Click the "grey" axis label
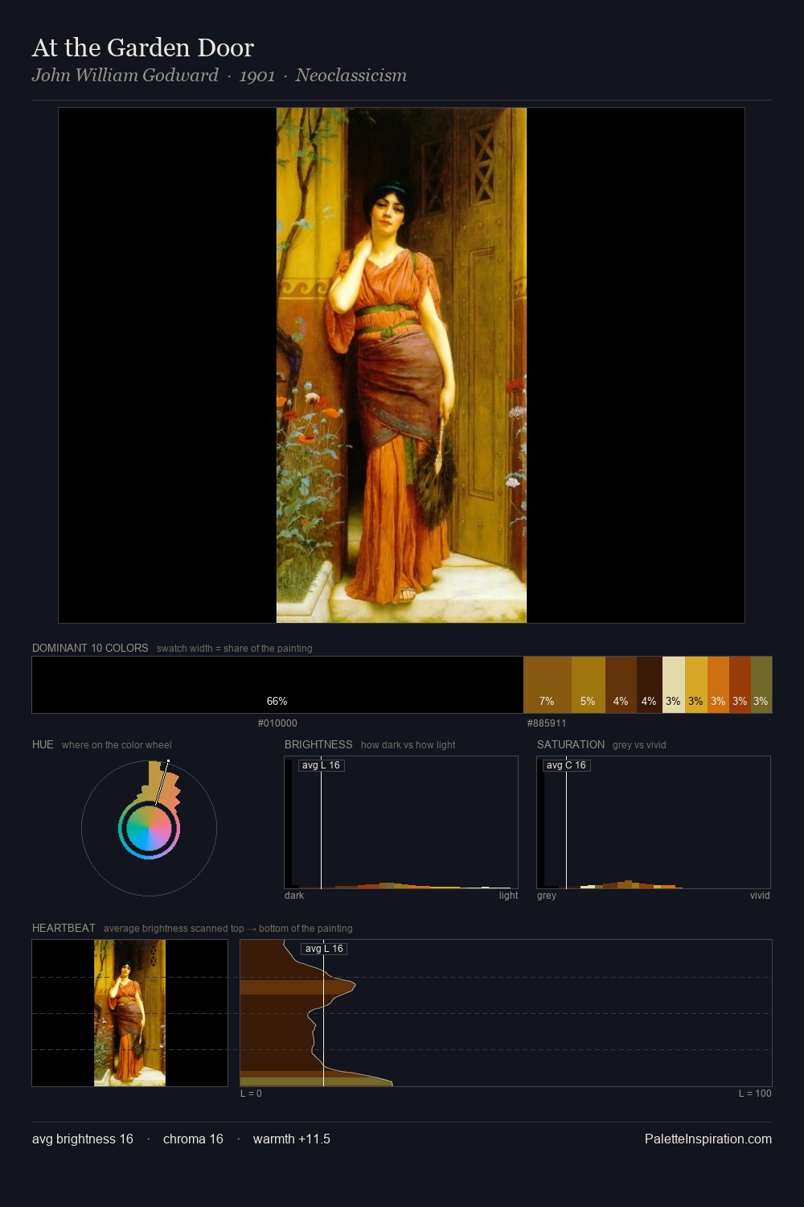Viewport: 804px width, 1207px height. coord(547,896)
